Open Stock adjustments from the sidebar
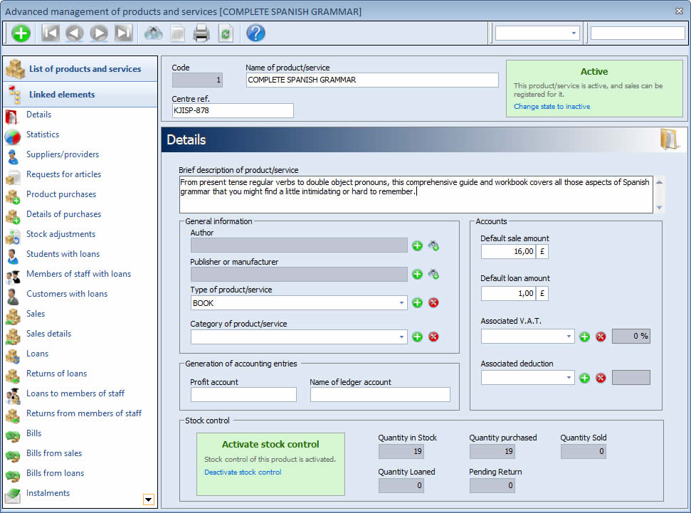The width and height of the screenshot is (691, 513). (60, 234)
